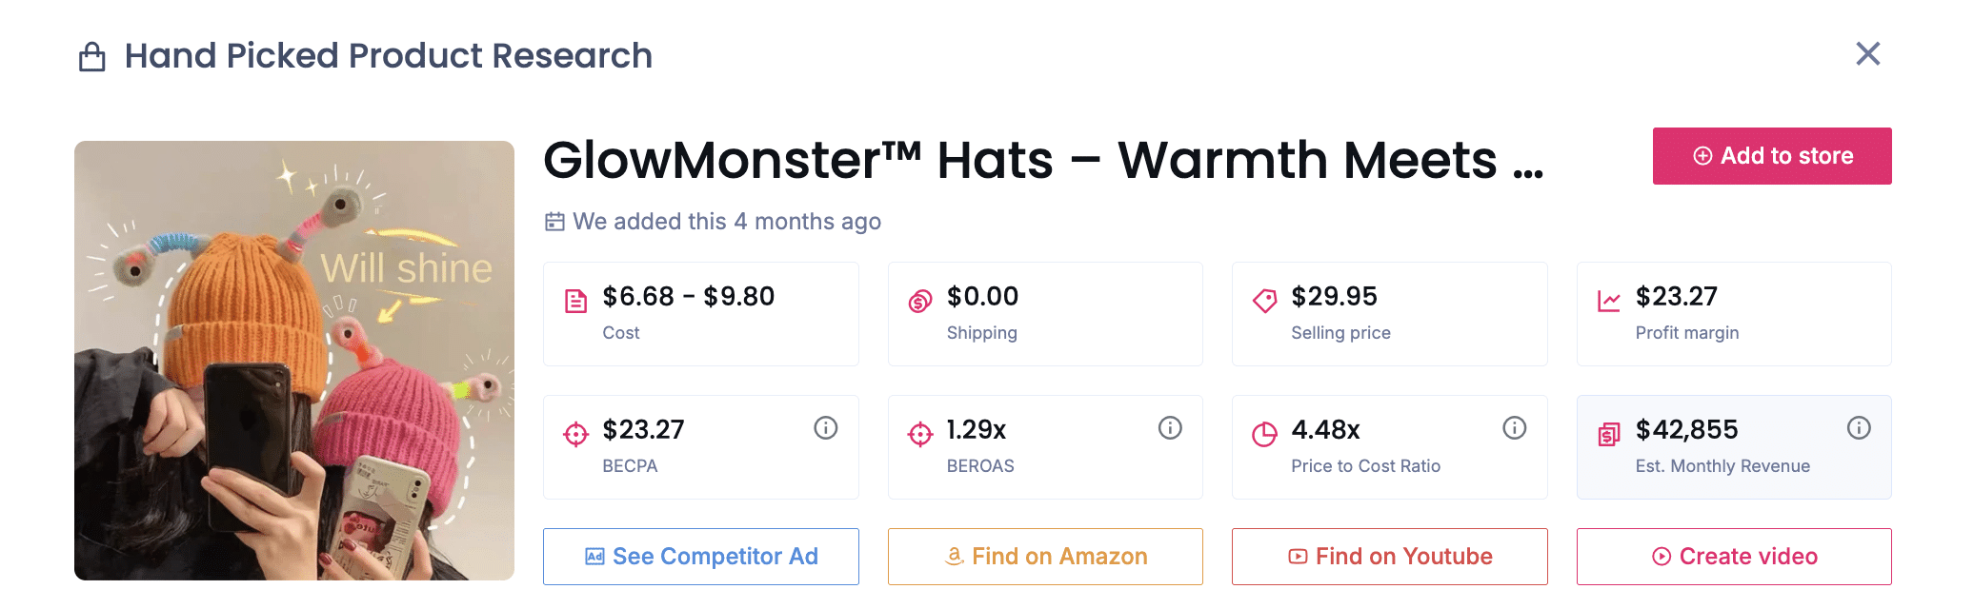The height and width of the screenshot is (609, 1974).
Task: Click the document icon beside the Cost value
Action: [575, 298]
